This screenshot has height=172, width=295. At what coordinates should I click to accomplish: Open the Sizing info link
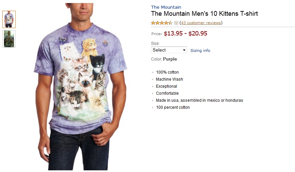click(x=200, y=51)
